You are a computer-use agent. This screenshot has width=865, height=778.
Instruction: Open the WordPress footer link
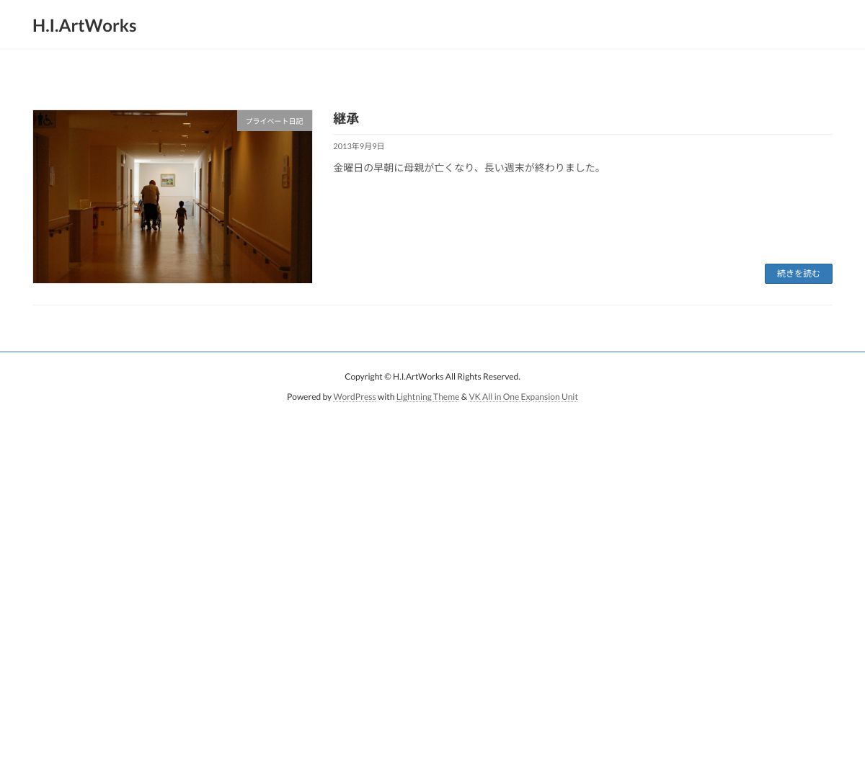click(x=354, y=397)
